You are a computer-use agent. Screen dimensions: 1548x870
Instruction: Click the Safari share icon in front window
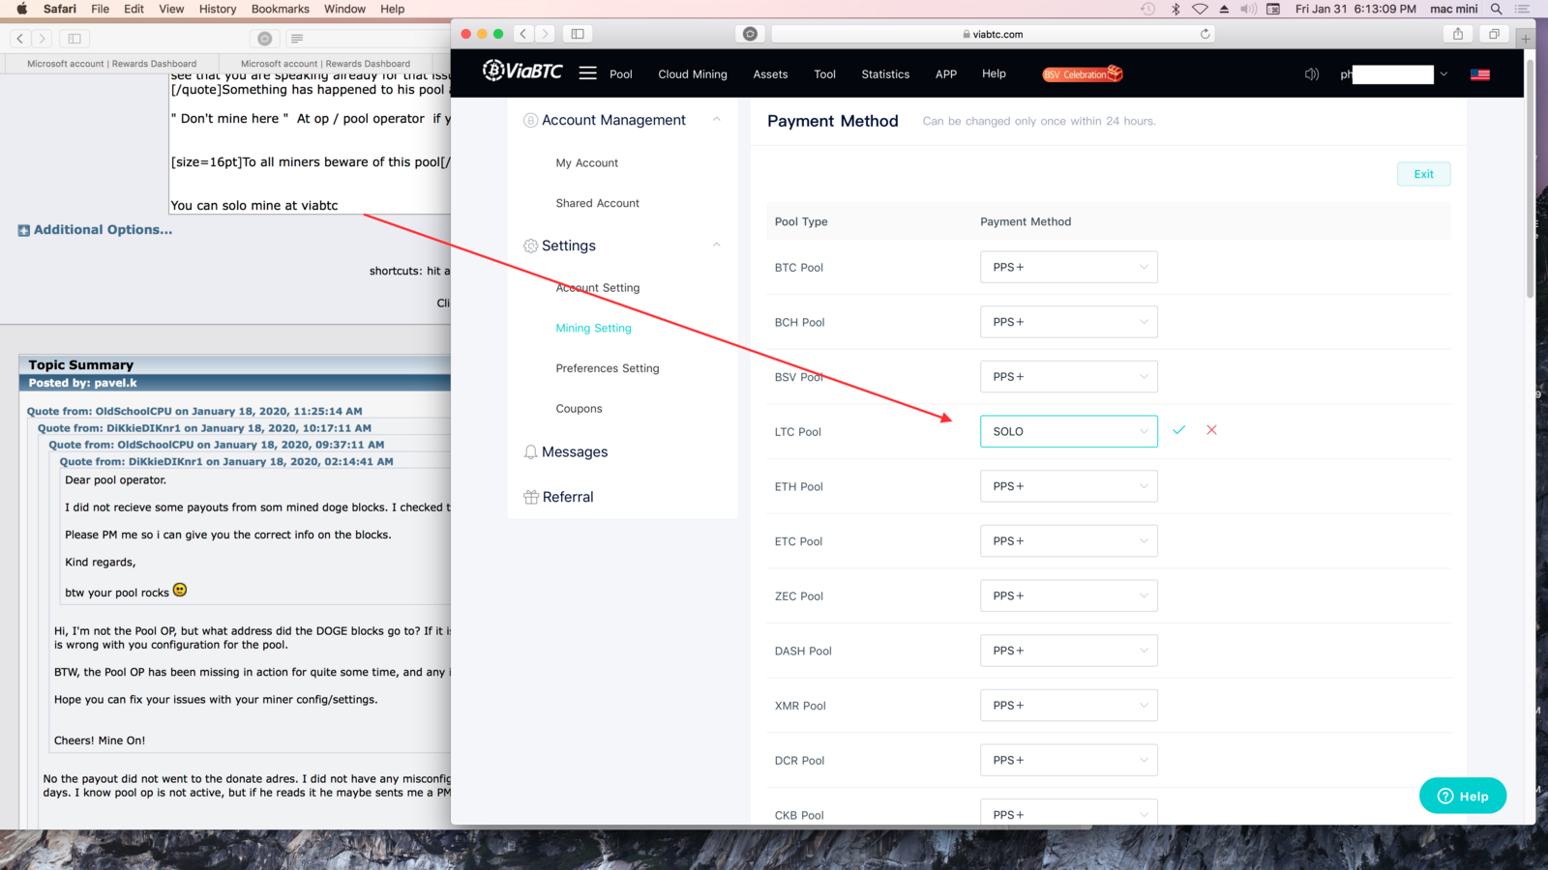[x=1458, y=34]
